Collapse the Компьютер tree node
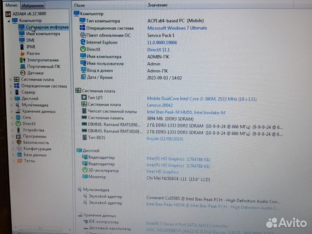This screenshot has height=234, width=312. pos(9,21)
